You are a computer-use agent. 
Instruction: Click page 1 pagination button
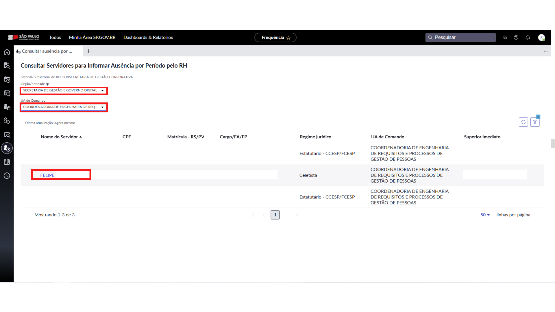point(275,215)
